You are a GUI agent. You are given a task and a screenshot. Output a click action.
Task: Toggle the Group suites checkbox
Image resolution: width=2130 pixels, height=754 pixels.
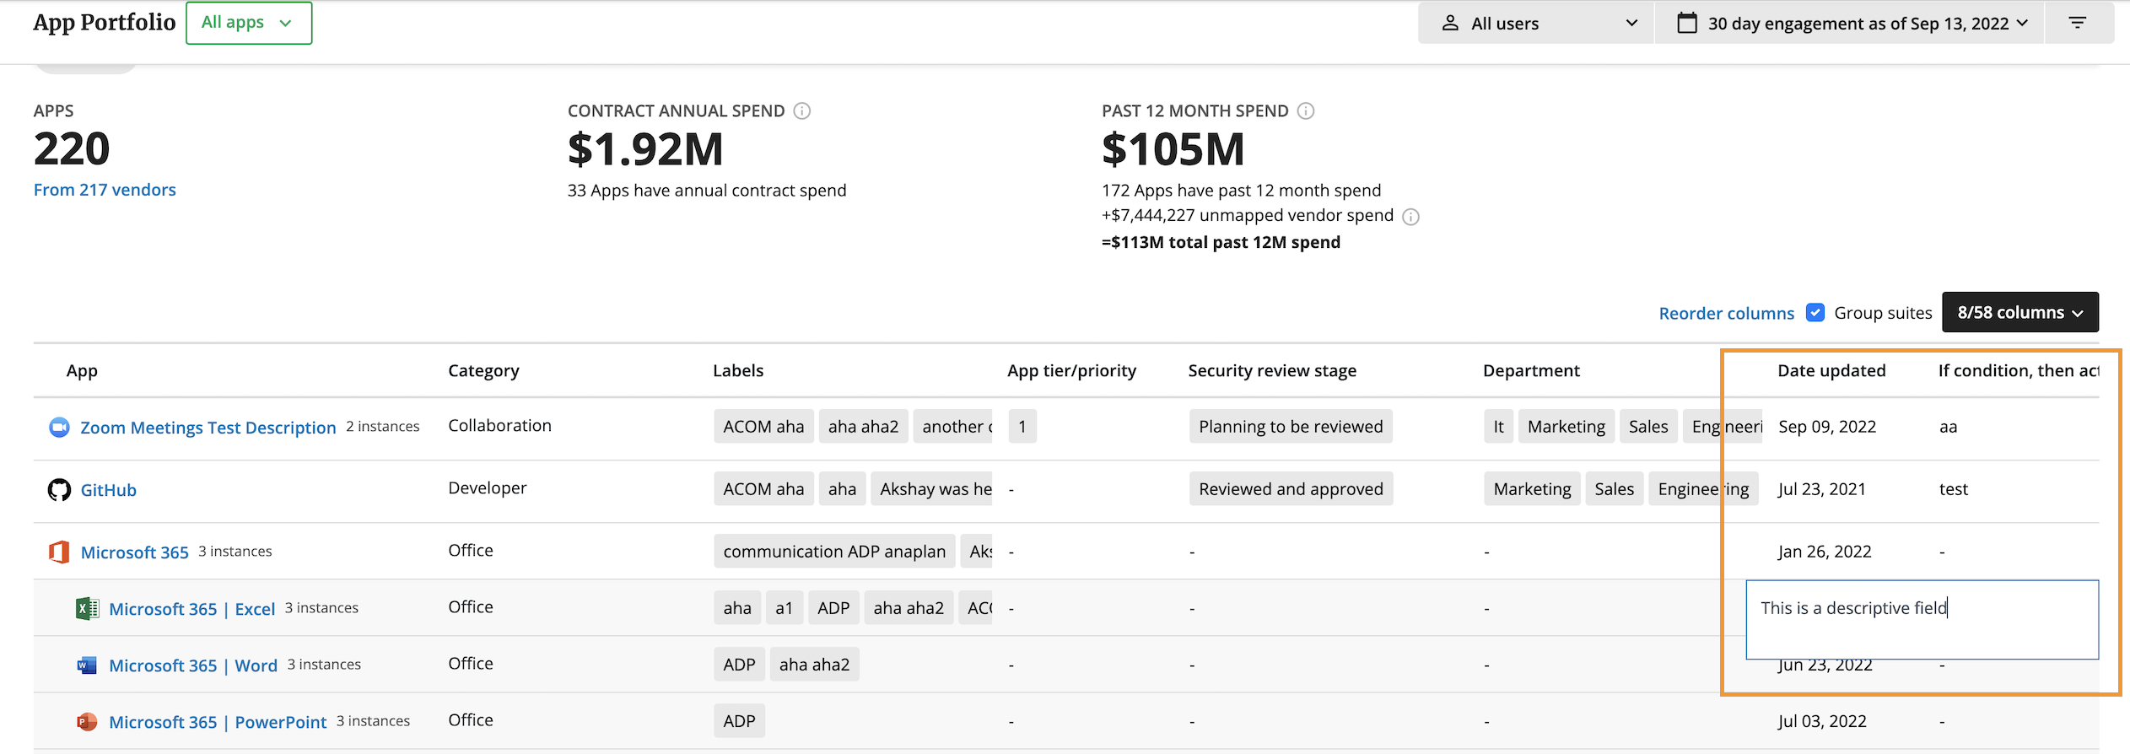tap(1815, 312)
